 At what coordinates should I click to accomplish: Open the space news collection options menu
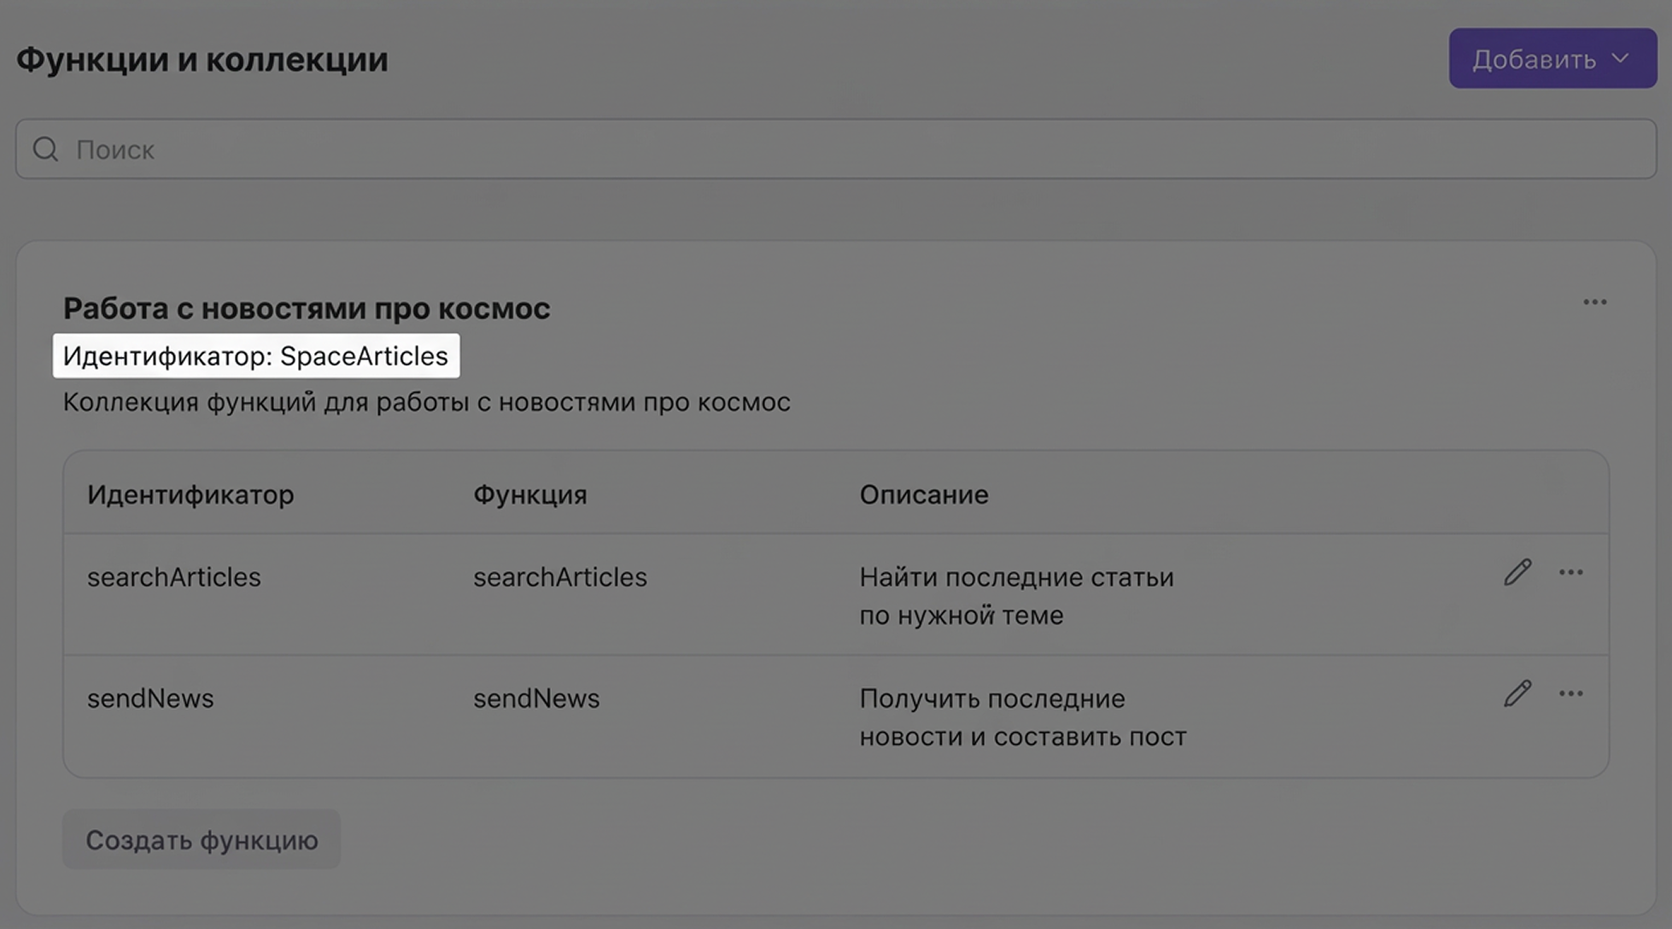1594,302
